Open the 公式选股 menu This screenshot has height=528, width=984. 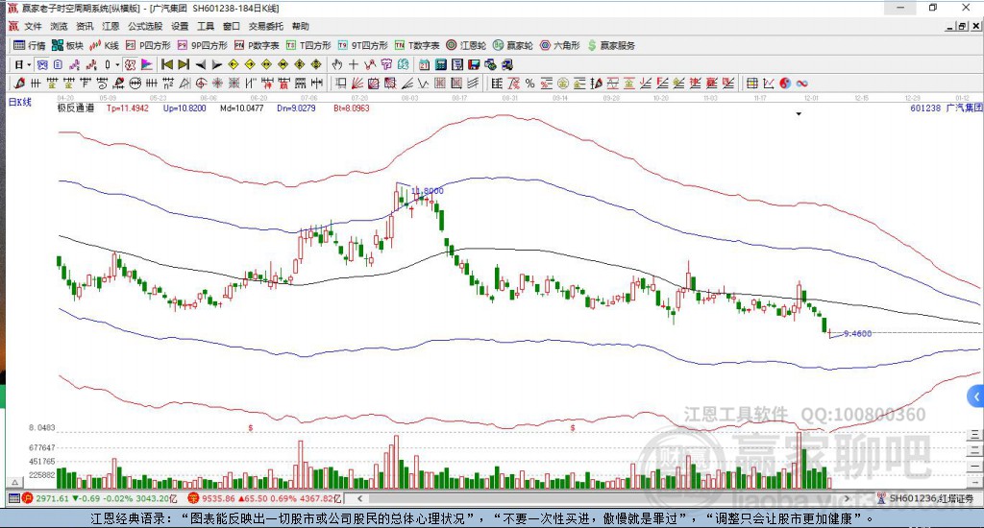point(145,26)
